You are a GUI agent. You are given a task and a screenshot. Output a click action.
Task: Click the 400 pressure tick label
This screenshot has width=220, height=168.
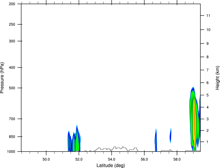tap(12, 67)
